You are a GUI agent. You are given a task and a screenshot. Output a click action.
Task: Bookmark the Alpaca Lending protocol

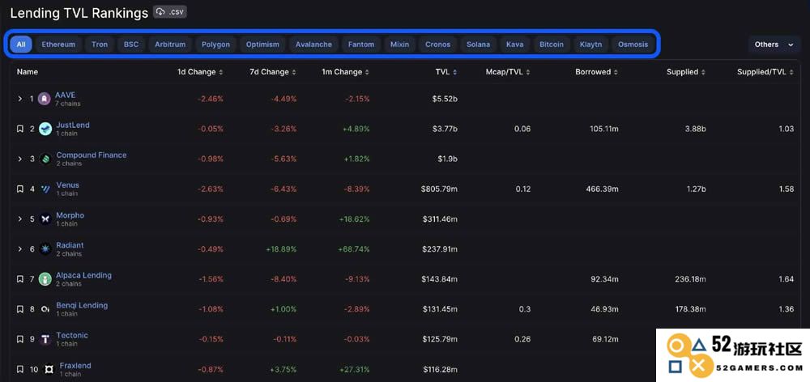(19, 279)
